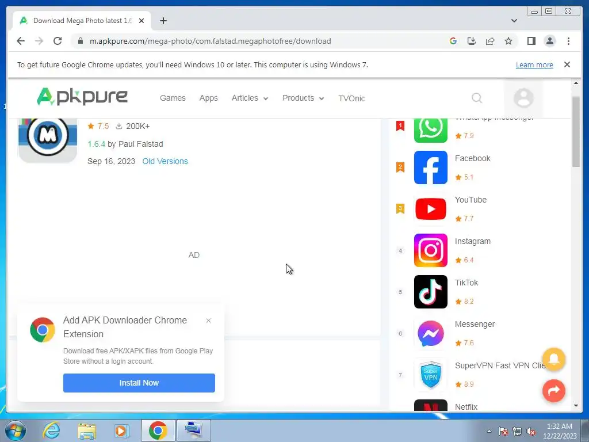Click the APKPure logo
This screenshot has width=589, height=442.
pos(82,97)
